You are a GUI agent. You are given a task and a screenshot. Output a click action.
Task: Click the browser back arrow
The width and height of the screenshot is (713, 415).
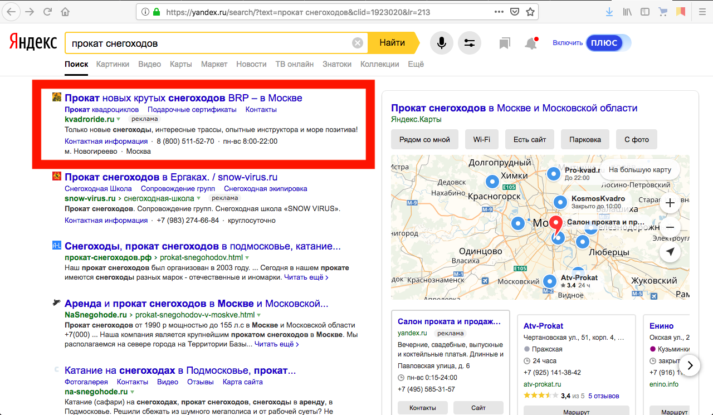pos(11,11)
